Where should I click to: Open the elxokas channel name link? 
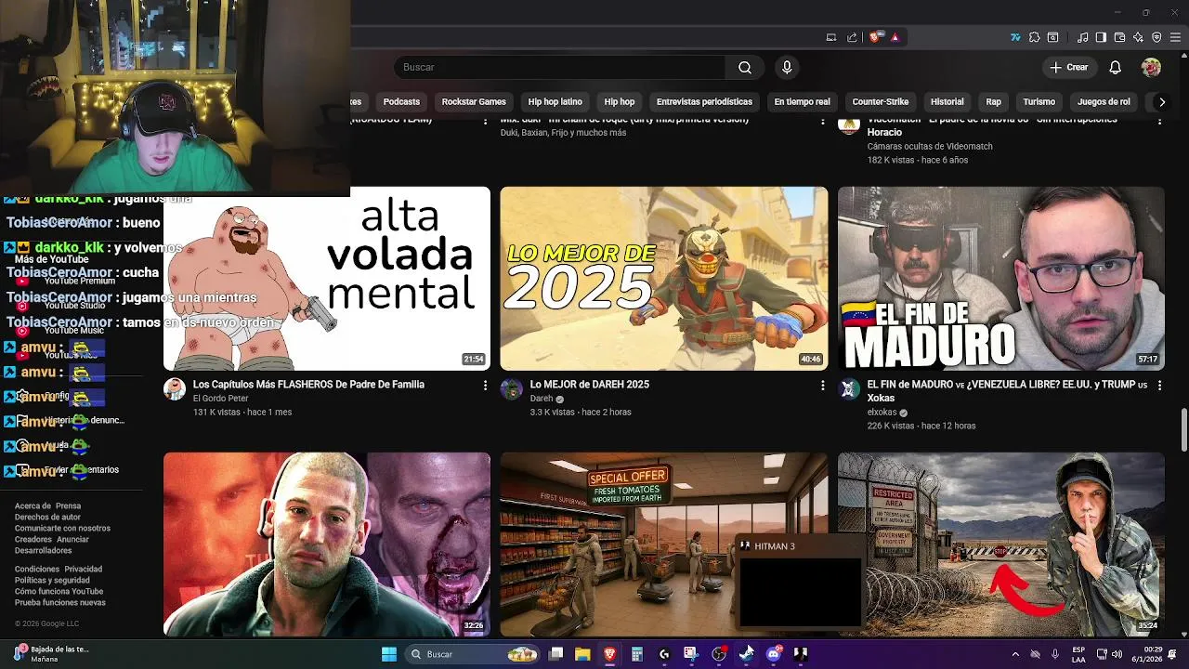coord(882,413)
